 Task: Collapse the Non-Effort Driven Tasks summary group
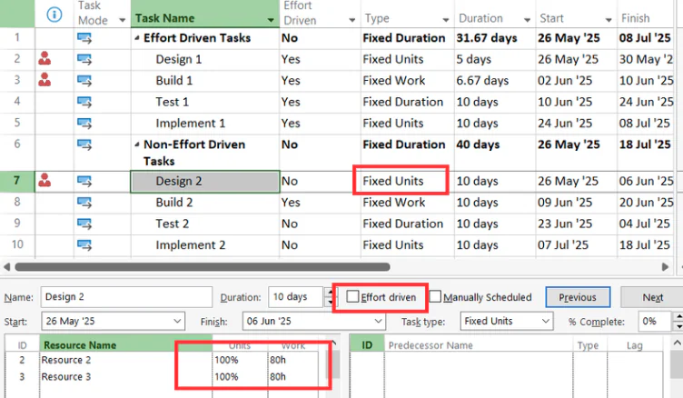pos(137,144)
